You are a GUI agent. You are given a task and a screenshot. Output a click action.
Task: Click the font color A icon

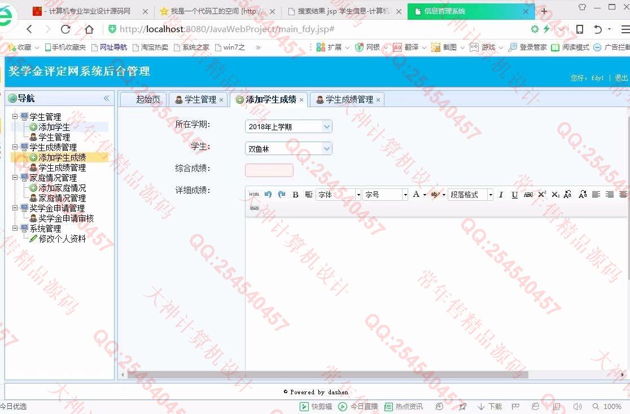pos(416,195)
